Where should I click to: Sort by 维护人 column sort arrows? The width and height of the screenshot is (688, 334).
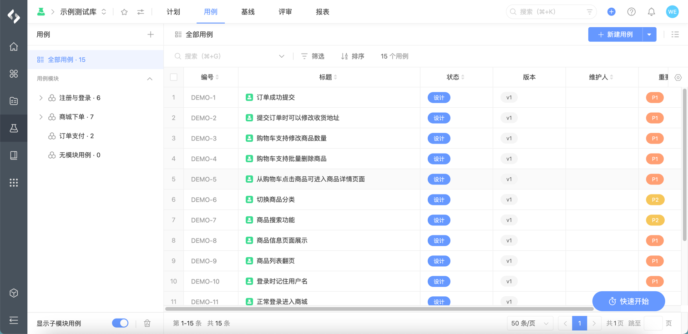point(612,77)
